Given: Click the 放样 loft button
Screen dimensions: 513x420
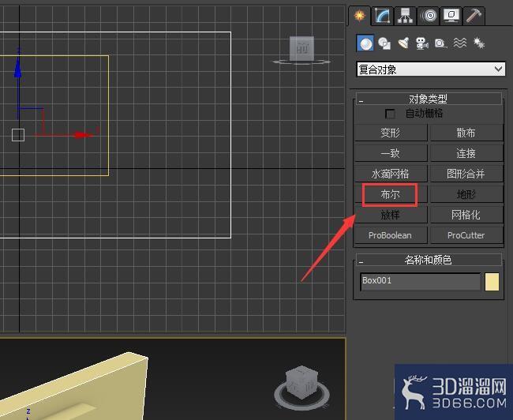Looking at the screenshot, I should (x=391, y=215).
